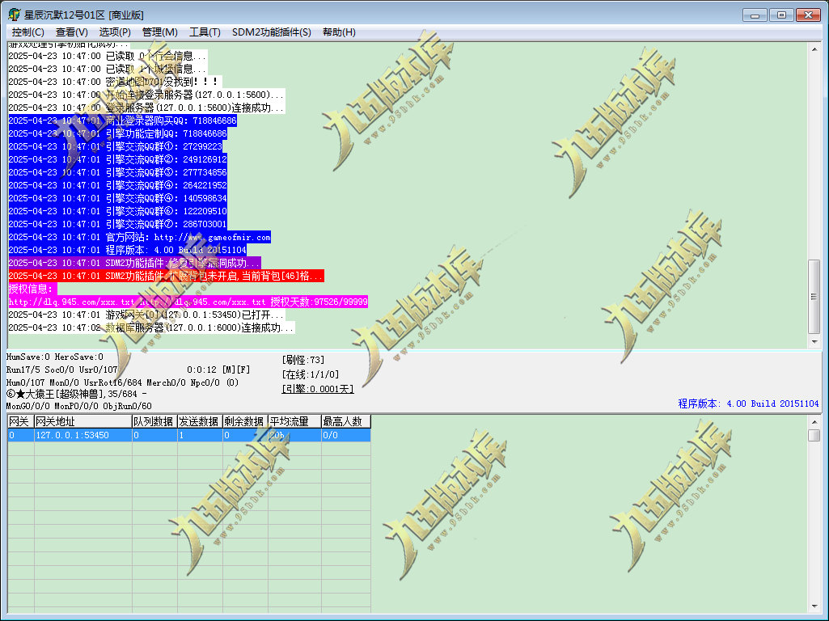Click the 引擎交流QQ群⑦ 286703001 line
This screenshot has width=829, height=621.
pyautogui.click(x=118, y=224)
